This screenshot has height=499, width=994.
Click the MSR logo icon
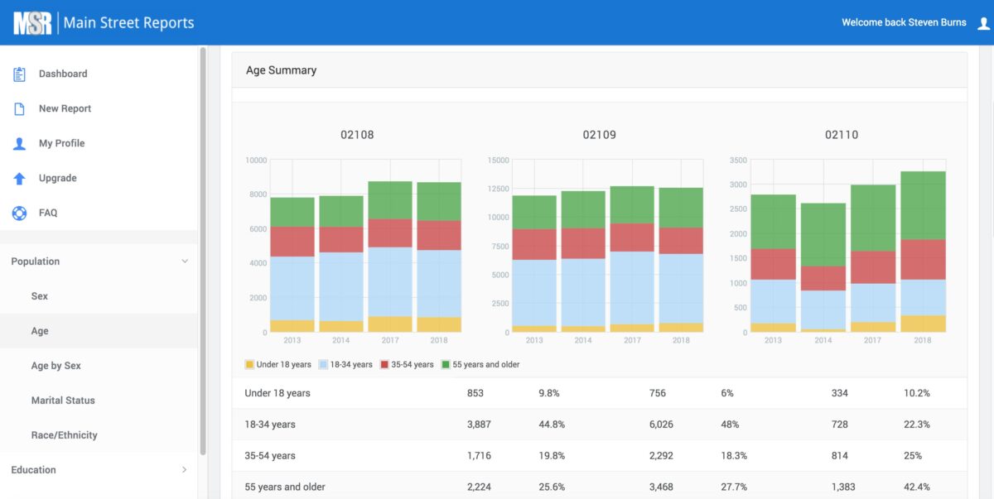tap(32, 23)
